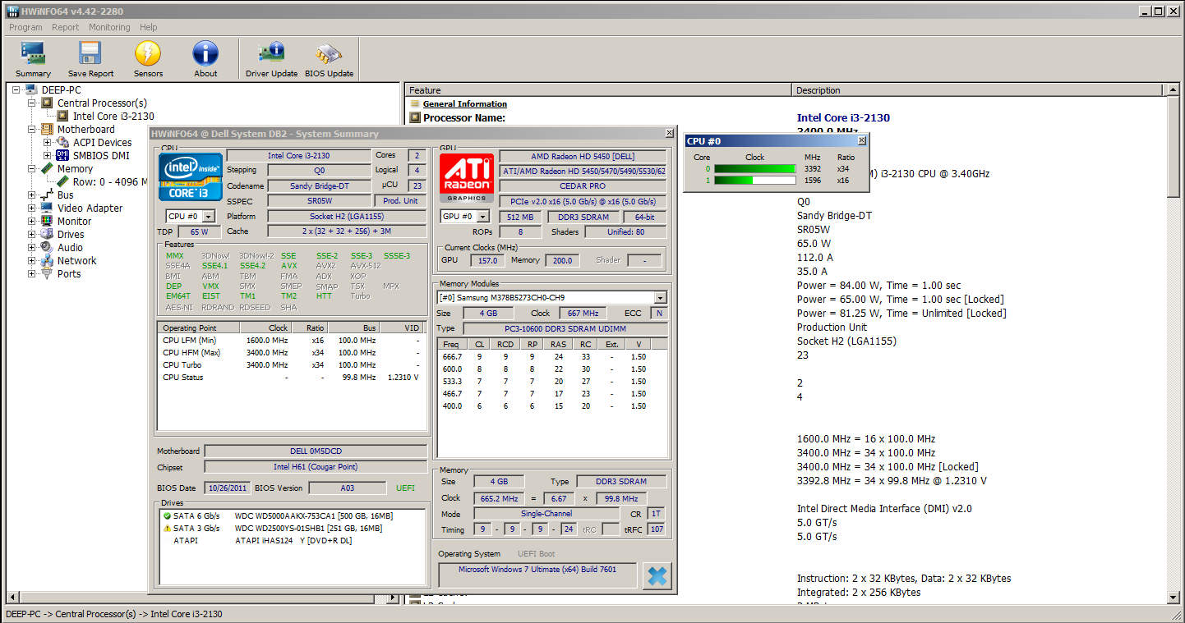Open the Summary toolbar icon
The width and height of the screenshot is (1185, 623).
(x=33, y=54)
